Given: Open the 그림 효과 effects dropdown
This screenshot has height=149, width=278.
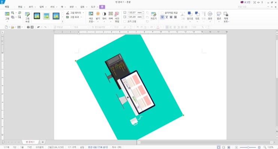Looking at the screenshot, I should pos(74,17).
